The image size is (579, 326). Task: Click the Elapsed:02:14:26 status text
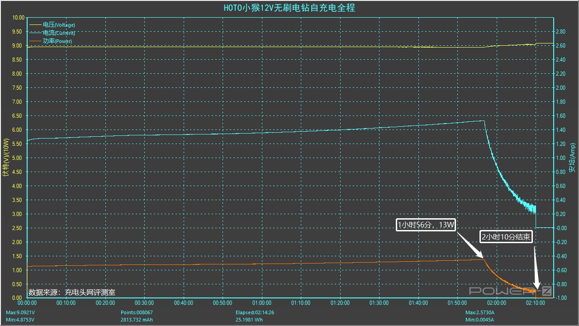coord(255,313)
